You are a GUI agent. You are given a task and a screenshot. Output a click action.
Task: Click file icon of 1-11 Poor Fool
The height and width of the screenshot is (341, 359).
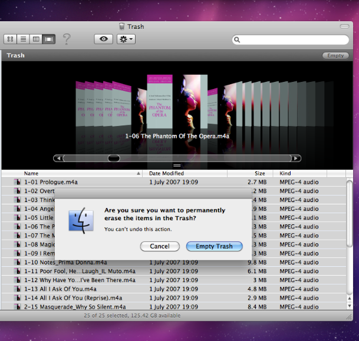tap(17, 272)
